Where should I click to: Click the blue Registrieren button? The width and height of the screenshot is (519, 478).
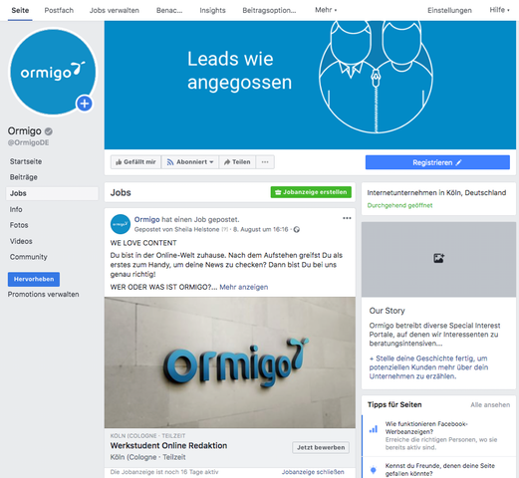coord(437,162)
